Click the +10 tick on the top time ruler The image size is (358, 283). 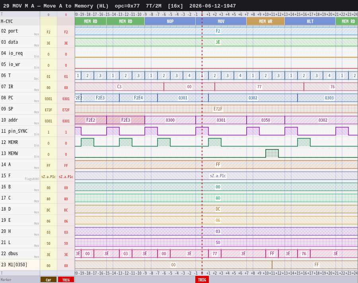tap(266, 14)
